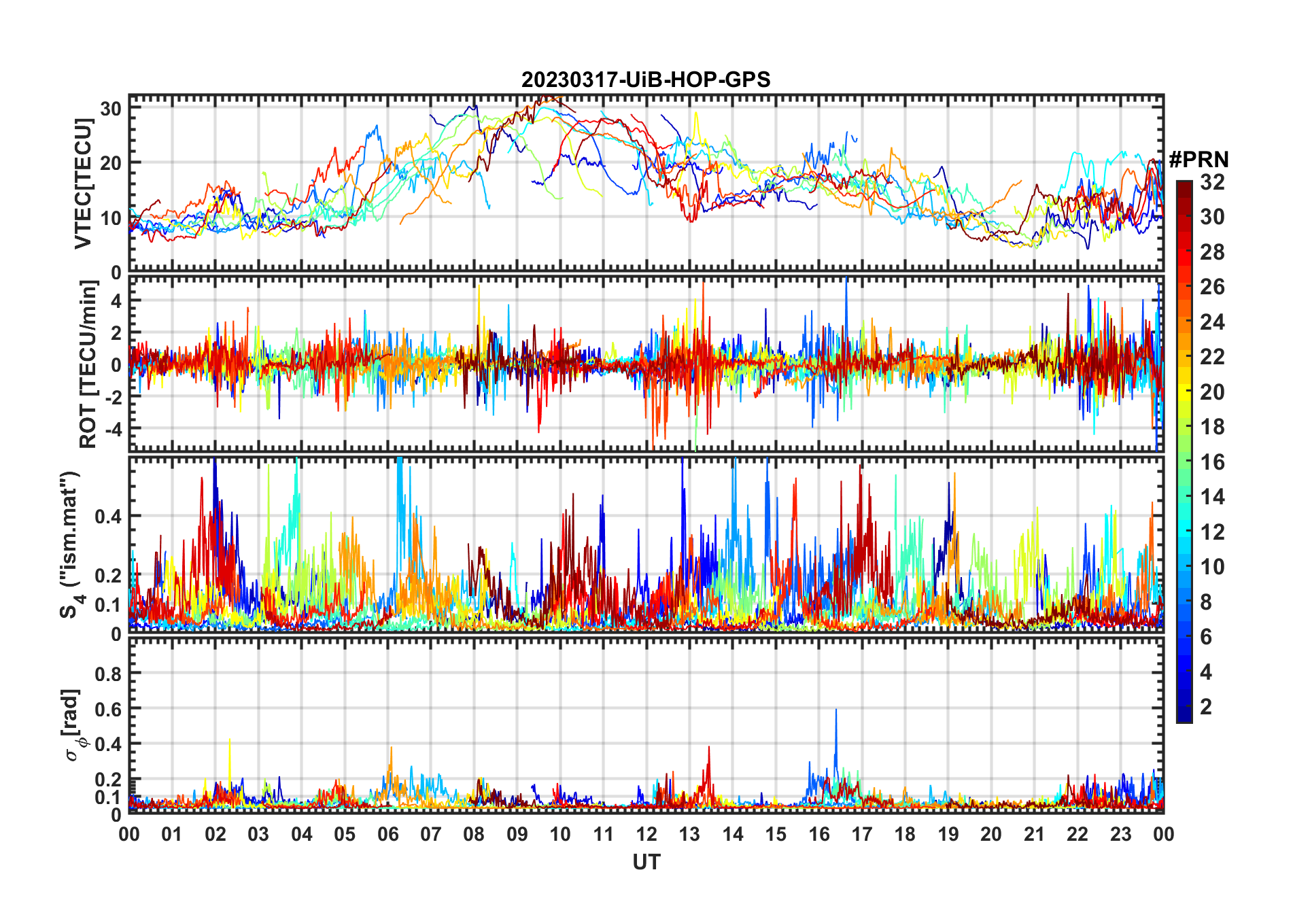Click the sigma-phi [rad] y-axis label
1293x904 pixels.
(x=72, y=725)
